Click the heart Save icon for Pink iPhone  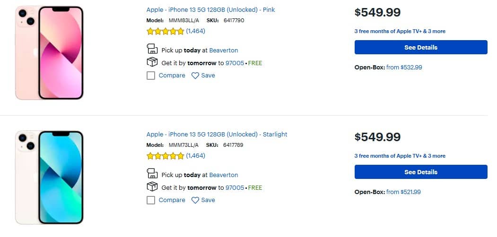coord(195,76)
